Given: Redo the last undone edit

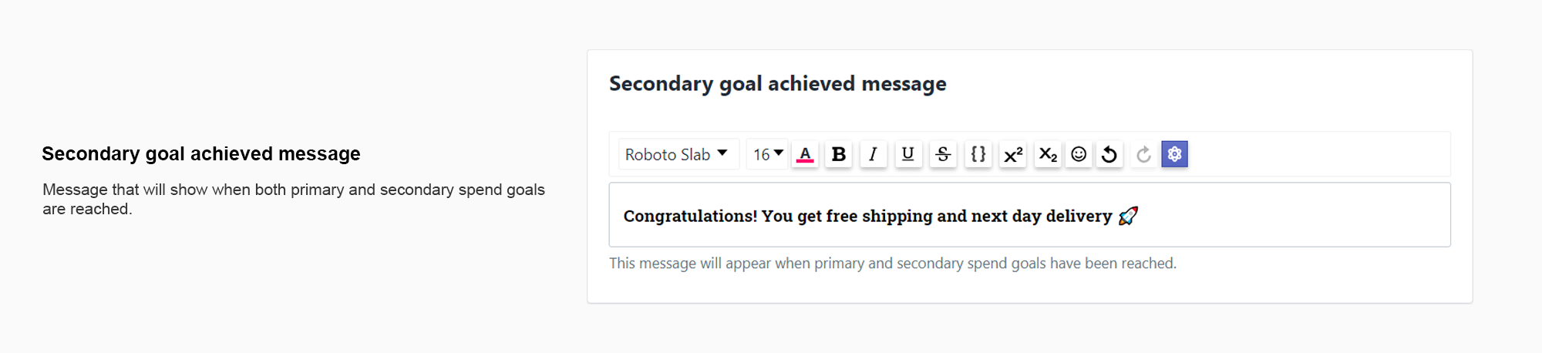Looking at the screenshot, I should [1143, 154].
